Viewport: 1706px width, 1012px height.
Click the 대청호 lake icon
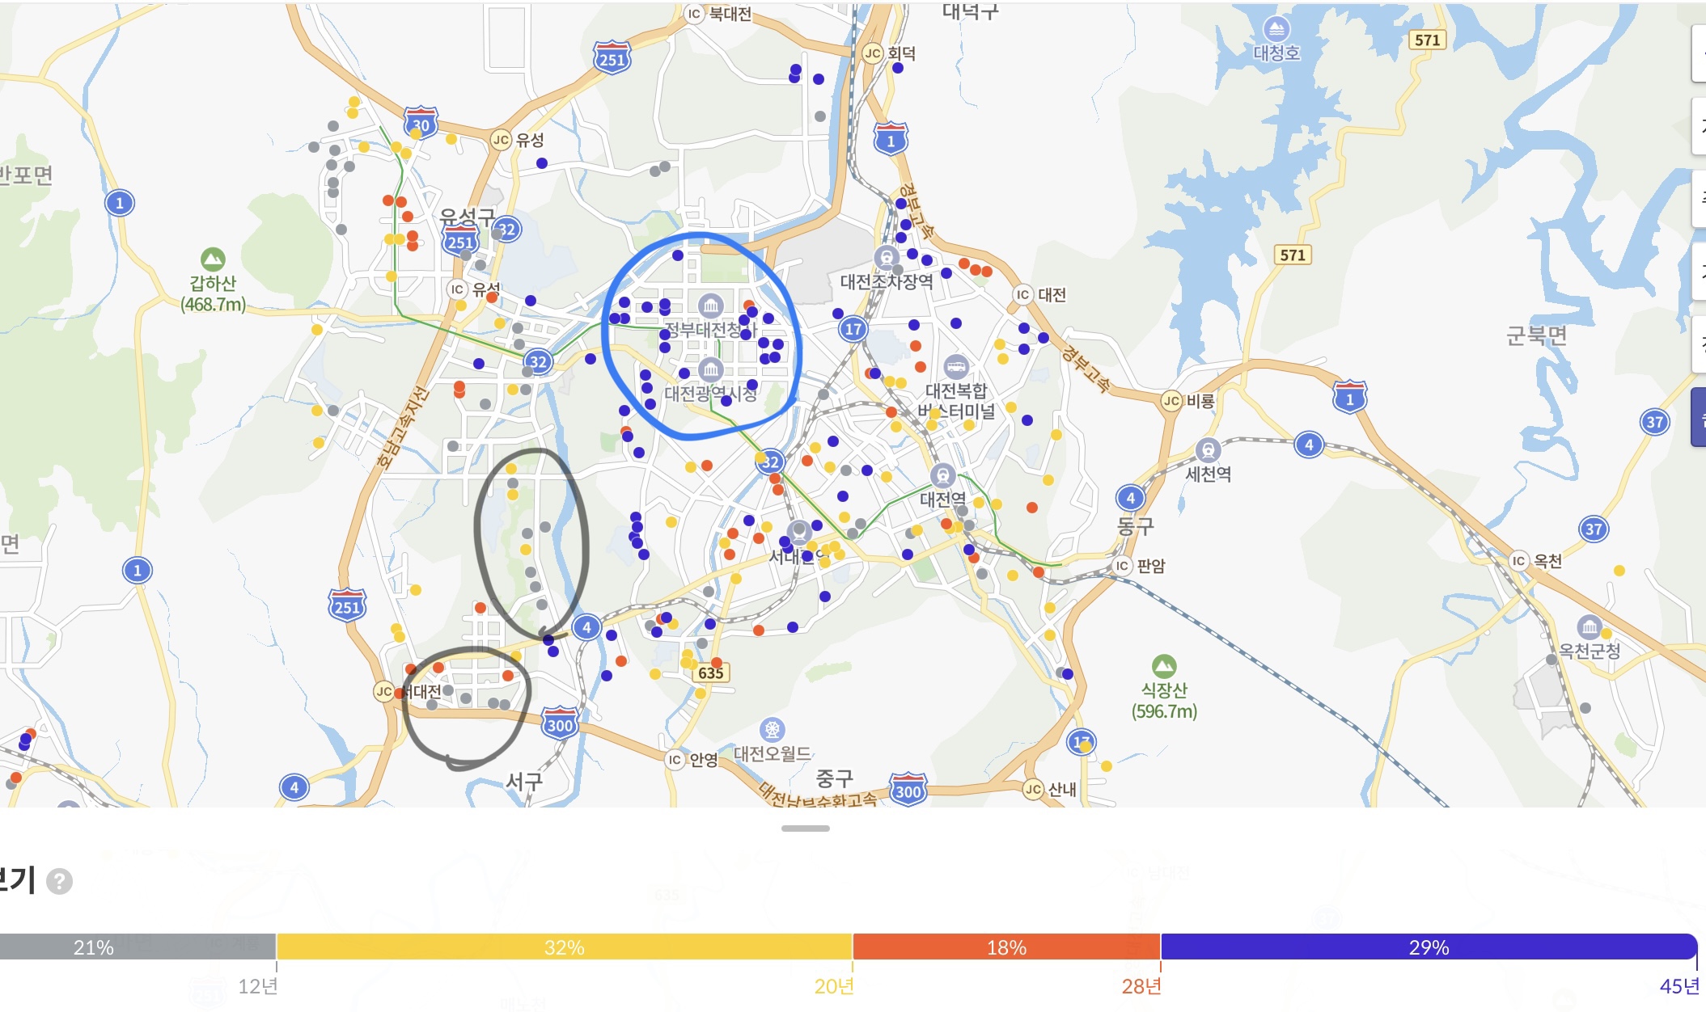1276,29
